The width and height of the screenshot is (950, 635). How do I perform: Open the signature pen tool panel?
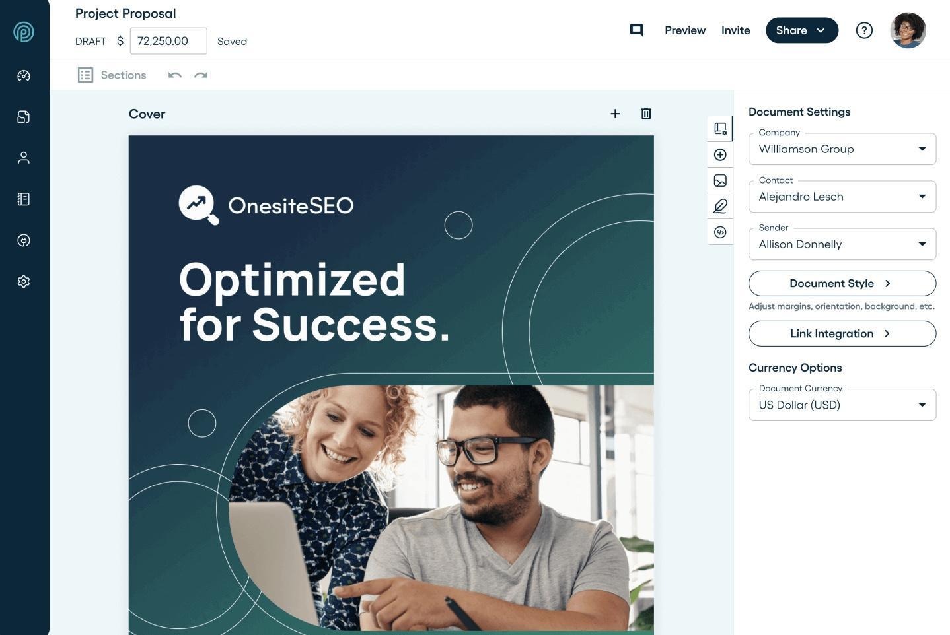[x=720, y=206]
